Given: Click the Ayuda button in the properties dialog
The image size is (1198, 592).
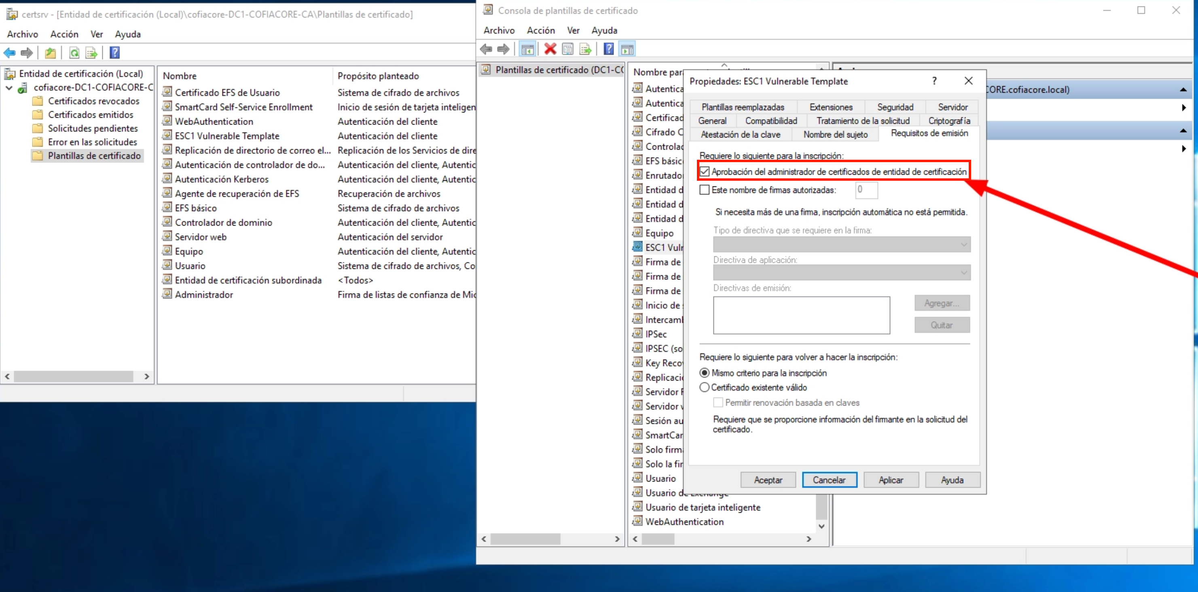Looking at the screenshot, I should [x=952, y=480].
